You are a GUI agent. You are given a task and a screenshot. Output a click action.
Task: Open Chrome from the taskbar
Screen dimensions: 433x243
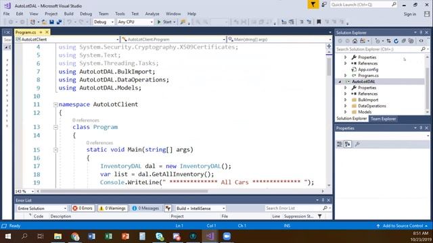click(x=75, y=236)
